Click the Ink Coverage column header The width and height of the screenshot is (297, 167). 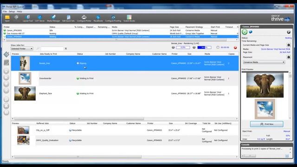[x=191, y=123]
